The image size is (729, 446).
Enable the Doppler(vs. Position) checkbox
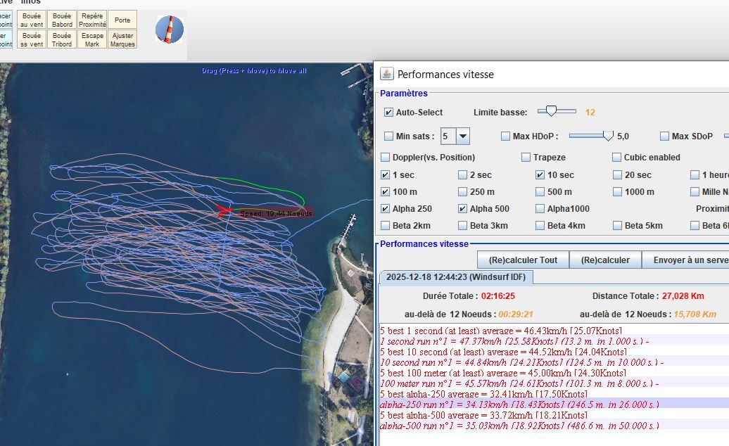click(x=385, y=158)
